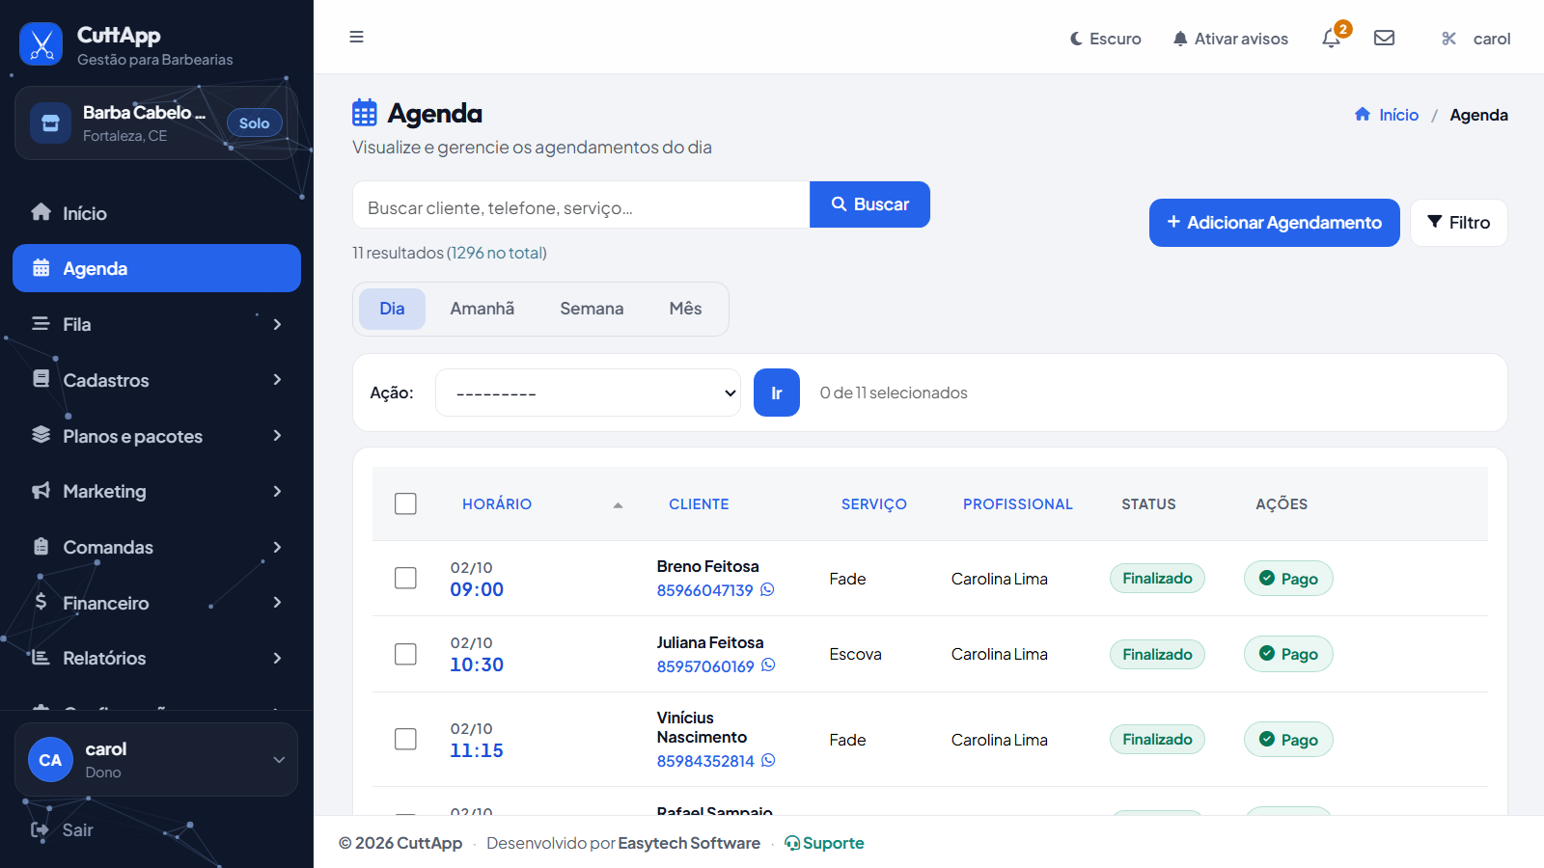The image size is (1544, 868).
Task: Click Adicionar Agendamento button
Action: click(x=1274, y=223)
